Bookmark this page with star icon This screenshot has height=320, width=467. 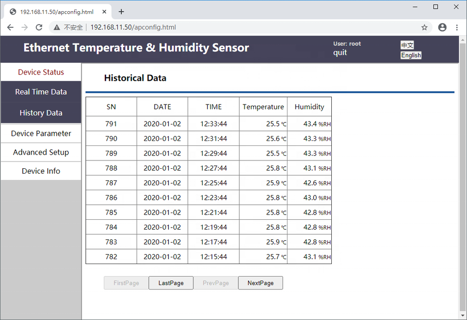(424, 27)
